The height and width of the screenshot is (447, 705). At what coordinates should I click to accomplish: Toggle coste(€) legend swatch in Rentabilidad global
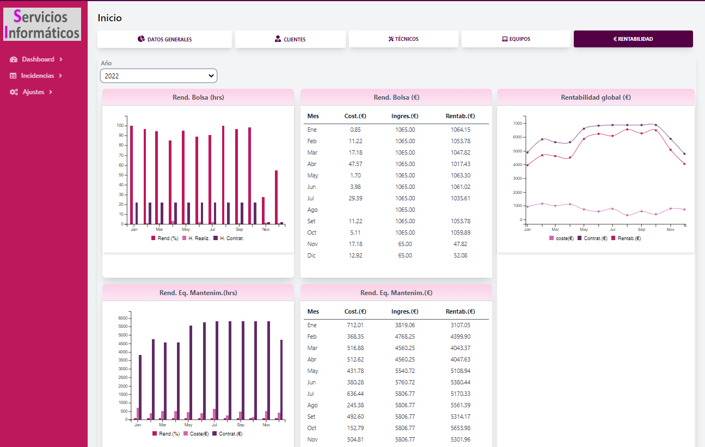(x=551, y=238)
